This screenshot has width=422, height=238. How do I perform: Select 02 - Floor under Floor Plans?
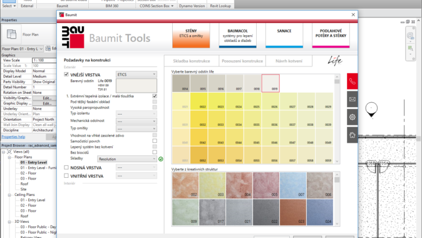click(28, 173)
